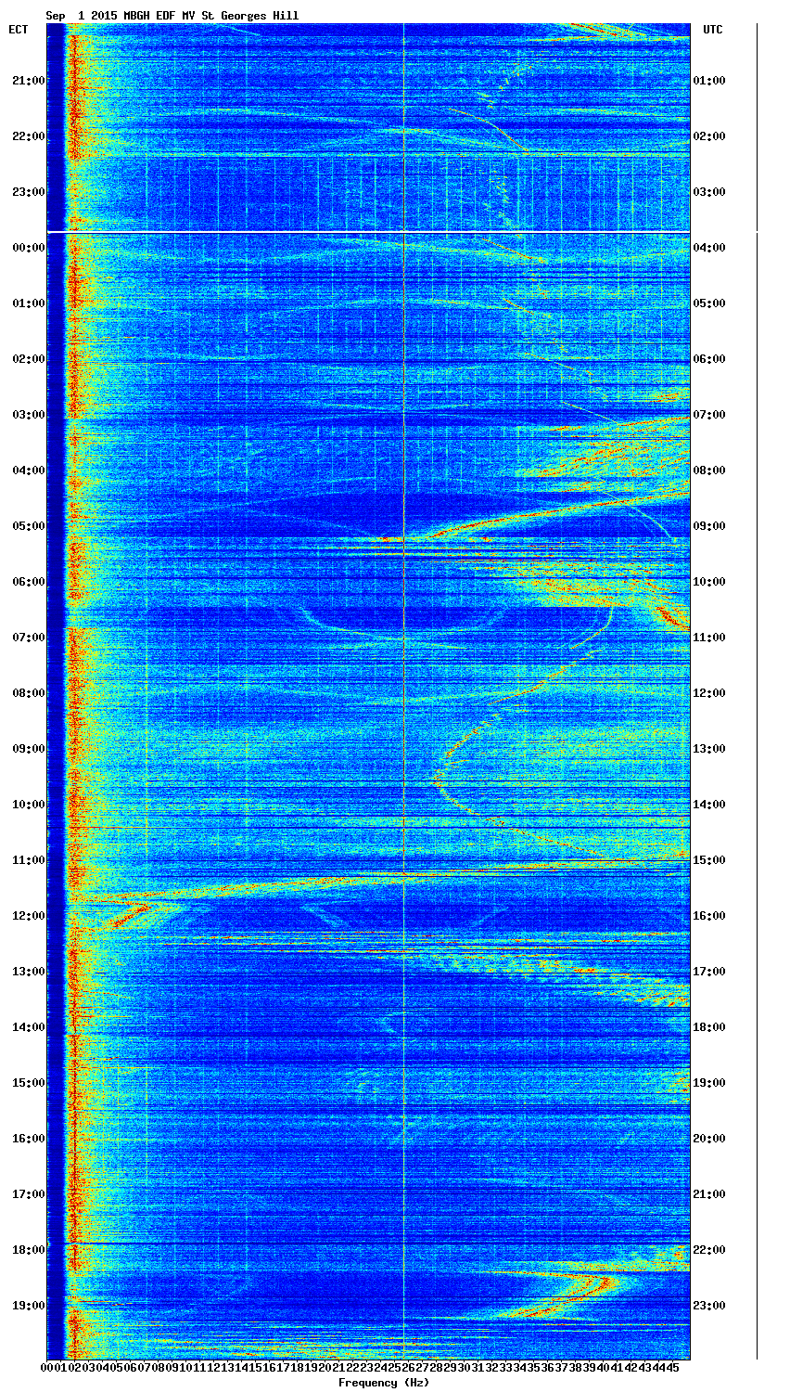The height and width of the screenshot is (1392, 790).
Task: Pick the 11:00 label on the UTC axis
Action: 709,638
